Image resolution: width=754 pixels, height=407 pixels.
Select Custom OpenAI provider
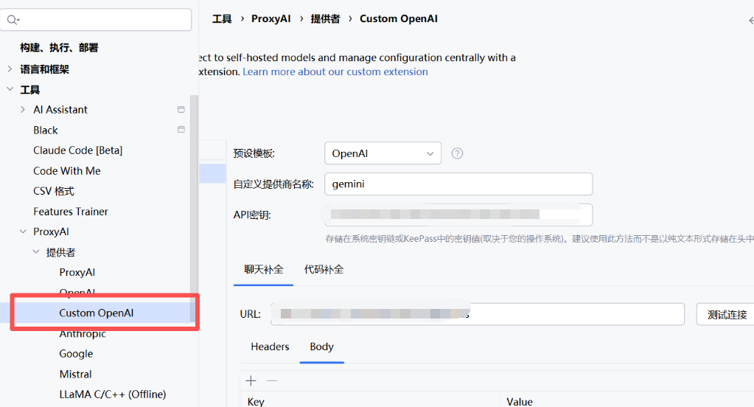[x=96, y=313]
